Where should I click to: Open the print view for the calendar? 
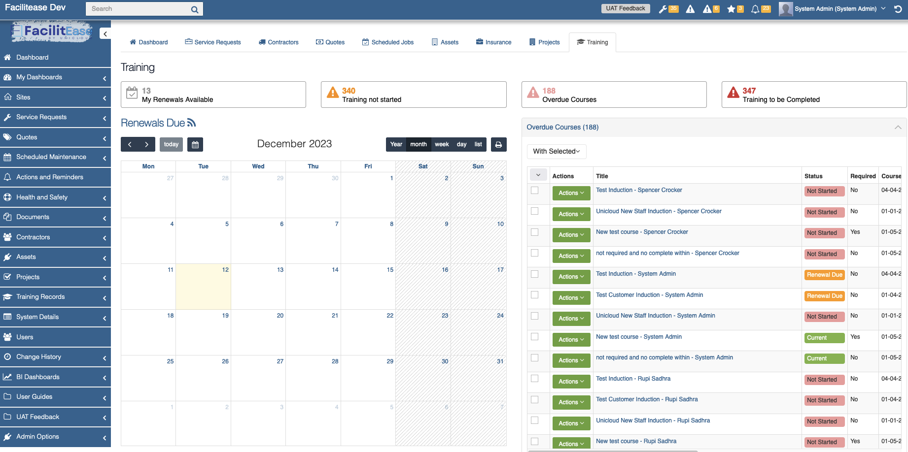tap(498, 144)
